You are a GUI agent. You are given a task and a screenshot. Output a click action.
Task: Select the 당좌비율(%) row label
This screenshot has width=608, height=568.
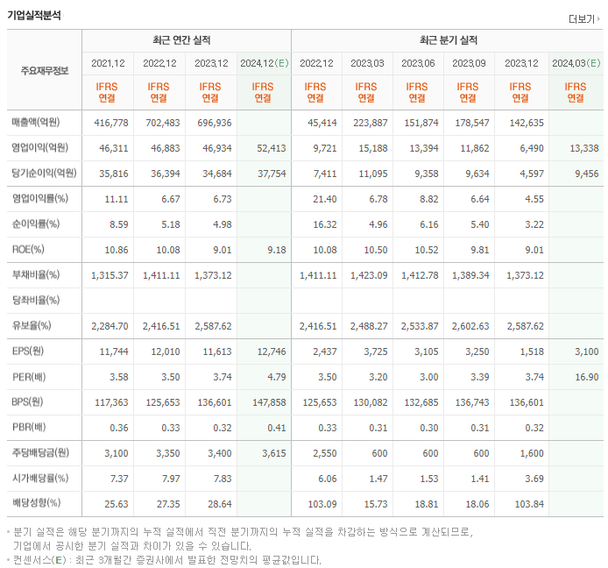(36, 300)
